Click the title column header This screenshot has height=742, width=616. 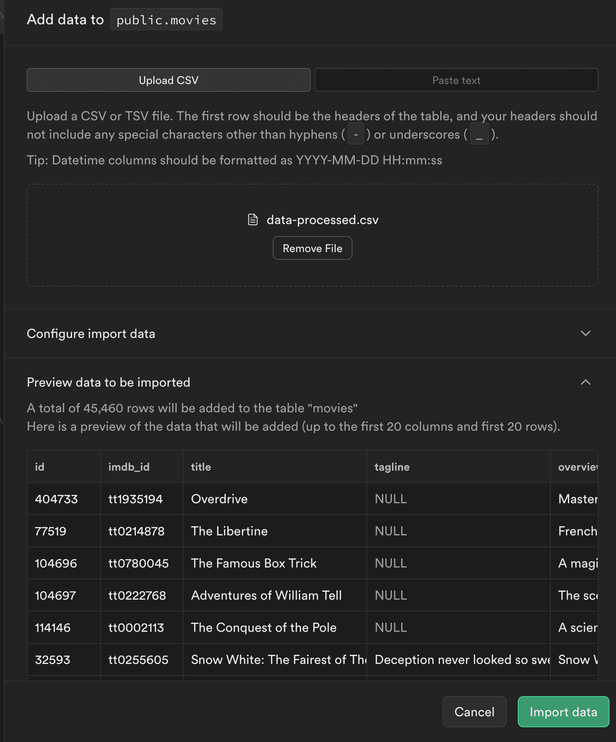[x=201, y=467]
